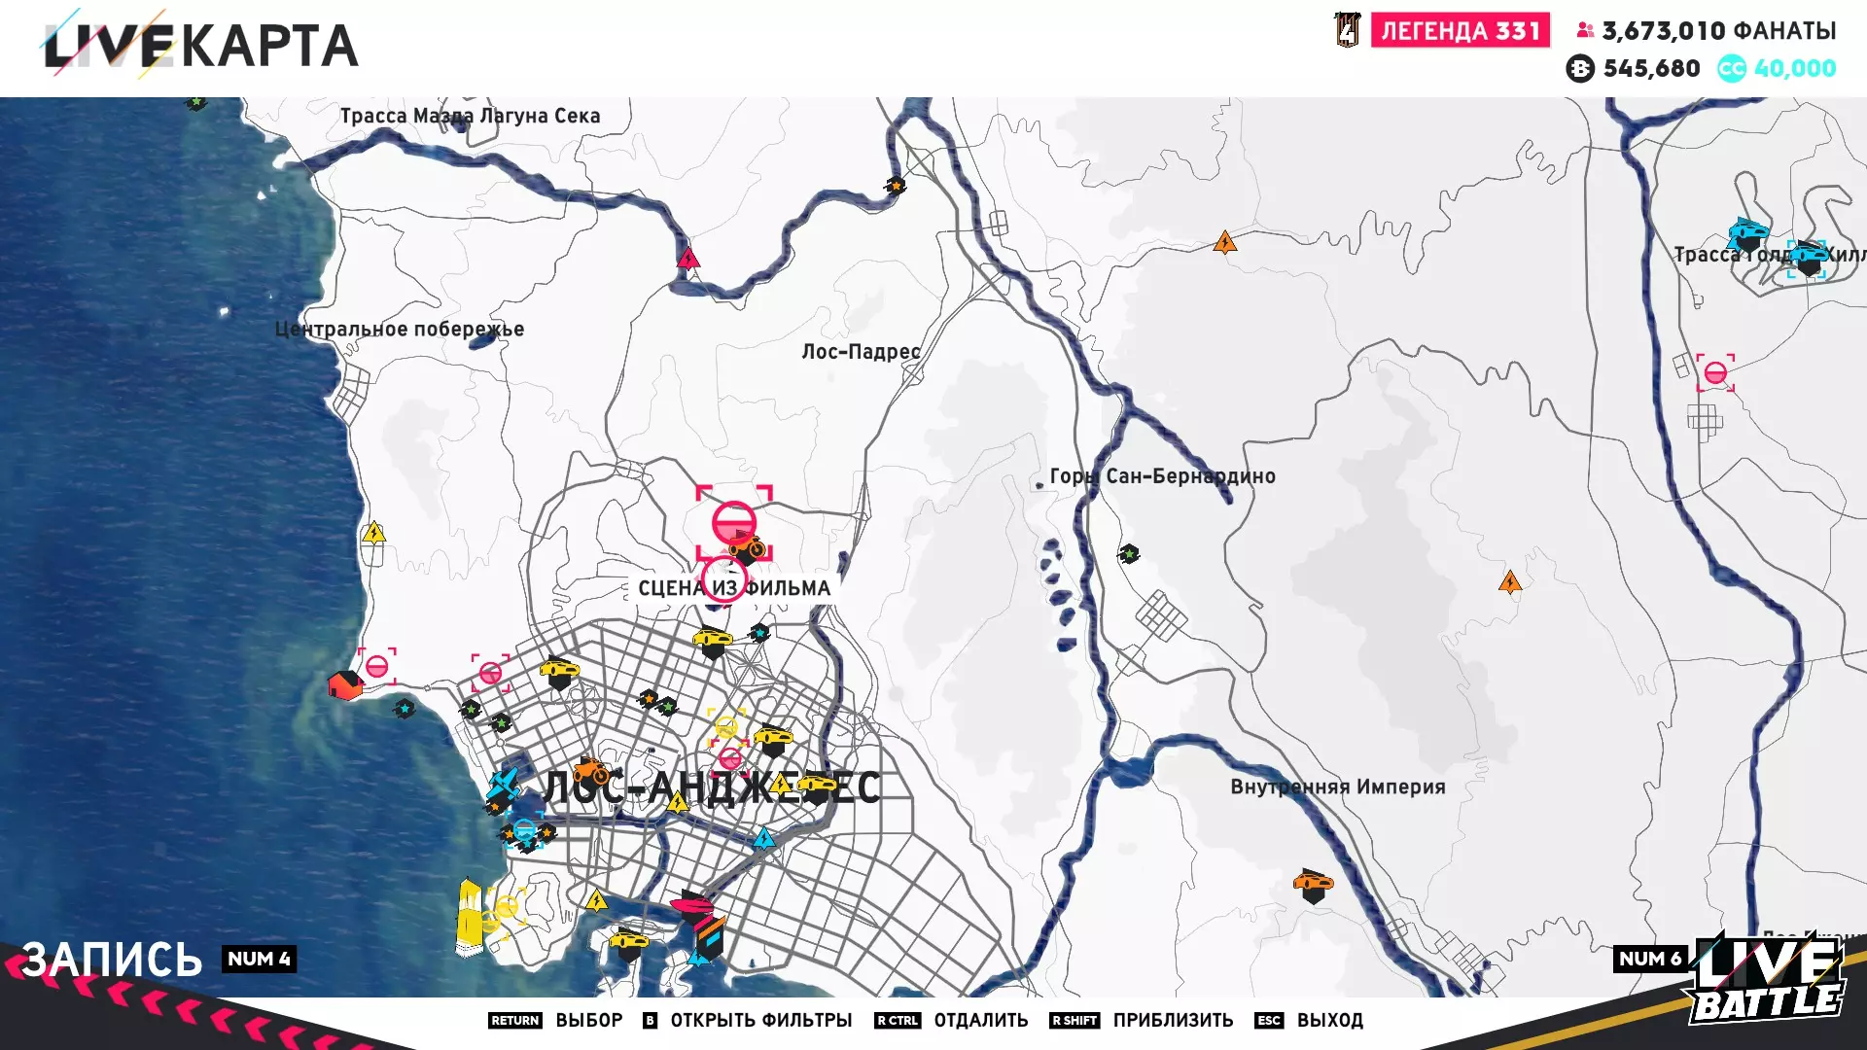The image size is (1867, 1050).
Task: Select the blue car icon at Трасса Голд-Хилл
Action: [x=1747, y=233]
